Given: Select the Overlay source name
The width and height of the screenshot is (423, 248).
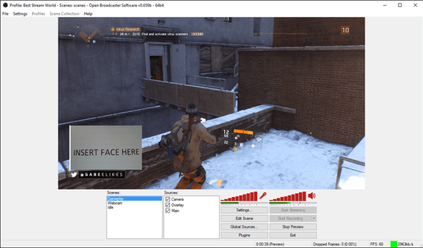Looking at the screenshot, I should pyautogui.click(x=177, y=205).
